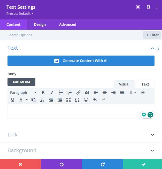Snap modal to sidebar icon
162x169 pixels.
coord(148,7)
